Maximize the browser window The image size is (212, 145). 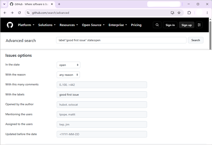click(x=198, y=4)
